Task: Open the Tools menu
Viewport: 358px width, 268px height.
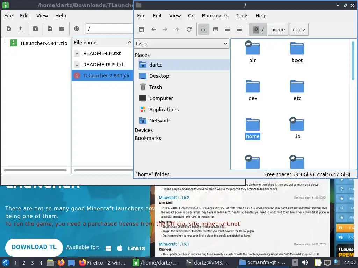Action: pos(242,15)
